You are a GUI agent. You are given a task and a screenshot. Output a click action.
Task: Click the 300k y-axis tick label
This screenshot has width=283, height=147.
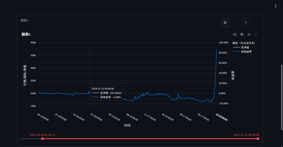pyautogui.click(x=33, y=68)
